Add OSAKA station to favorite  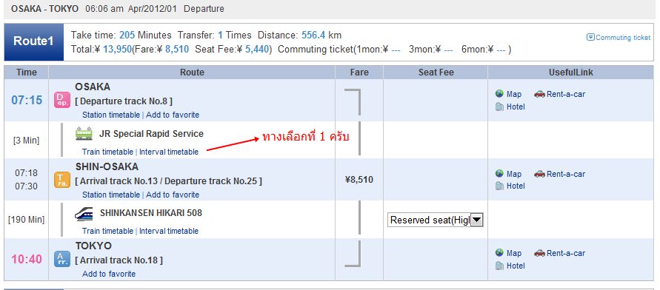[173, 115]
